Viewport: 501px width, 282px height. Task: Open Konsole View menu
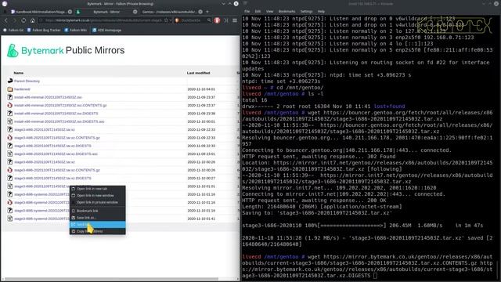pyautogui.click(x=269, y=11)
